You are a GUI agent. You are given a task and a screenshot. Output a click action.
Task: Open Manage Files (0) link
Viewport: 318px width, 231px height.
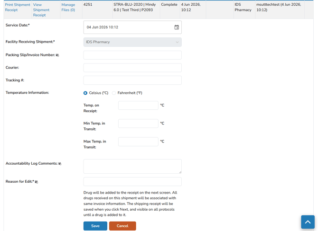click(68, 7)
